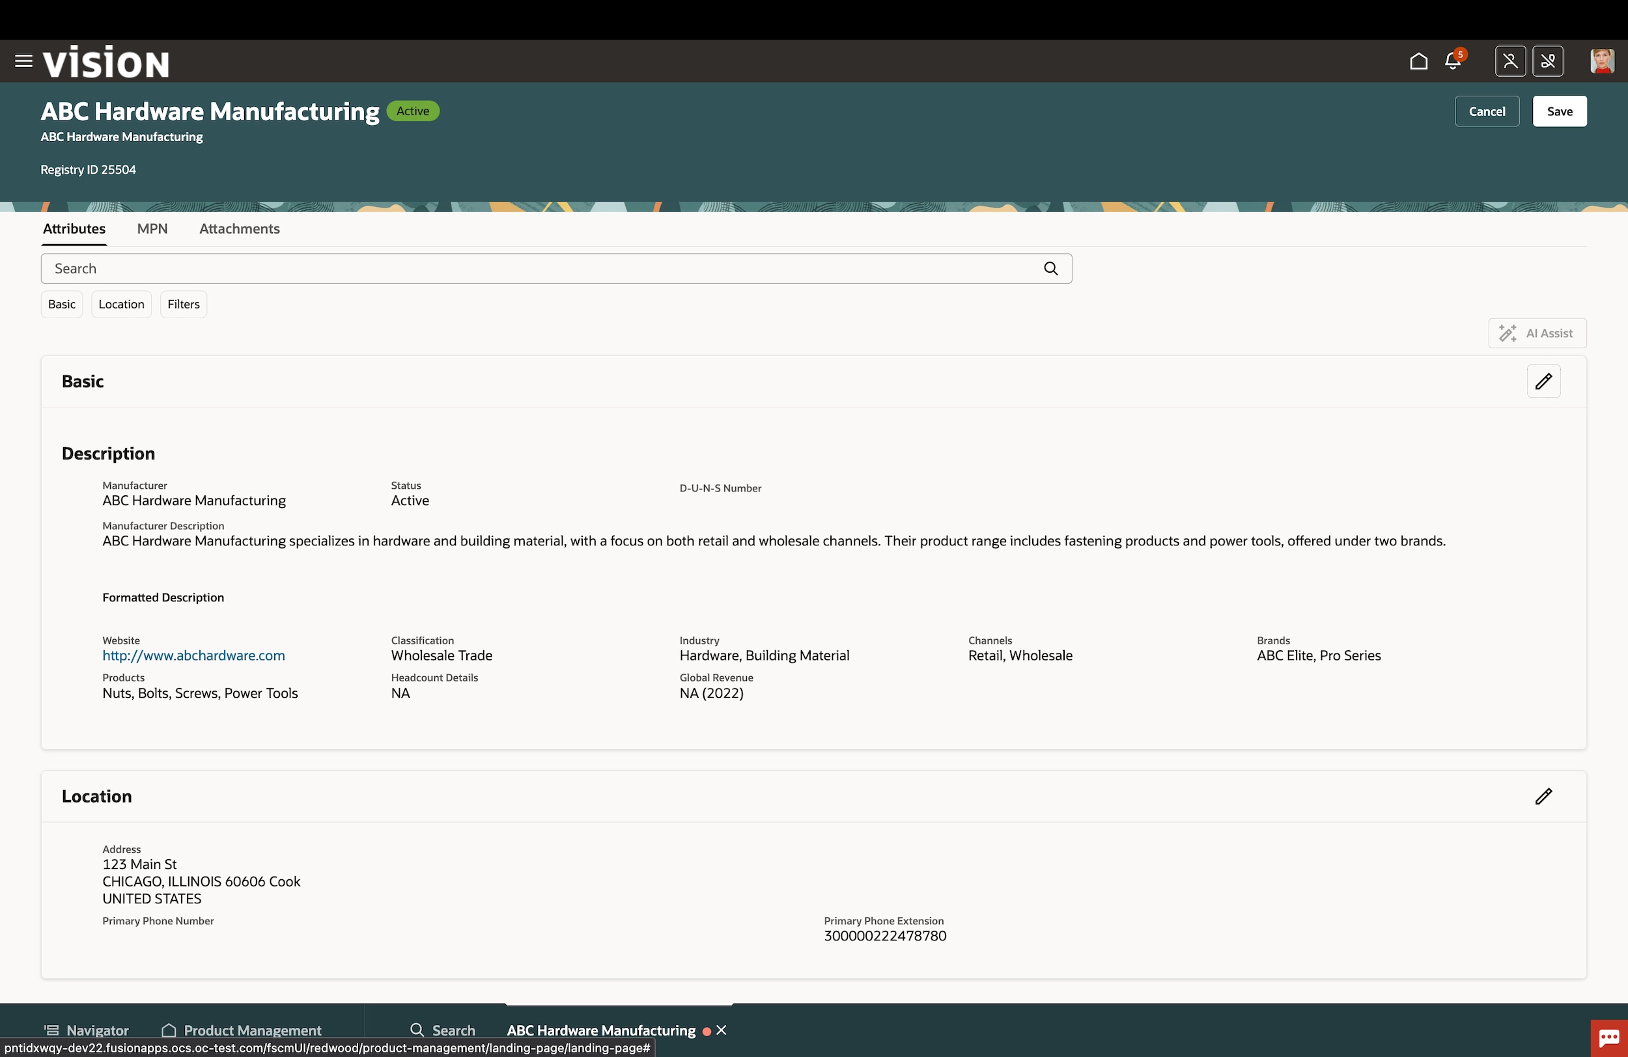1628x1057 pixels.
Task: Close the ABC Hardware Manufacturing bottom tab
Action: [x=722, y=1030]
